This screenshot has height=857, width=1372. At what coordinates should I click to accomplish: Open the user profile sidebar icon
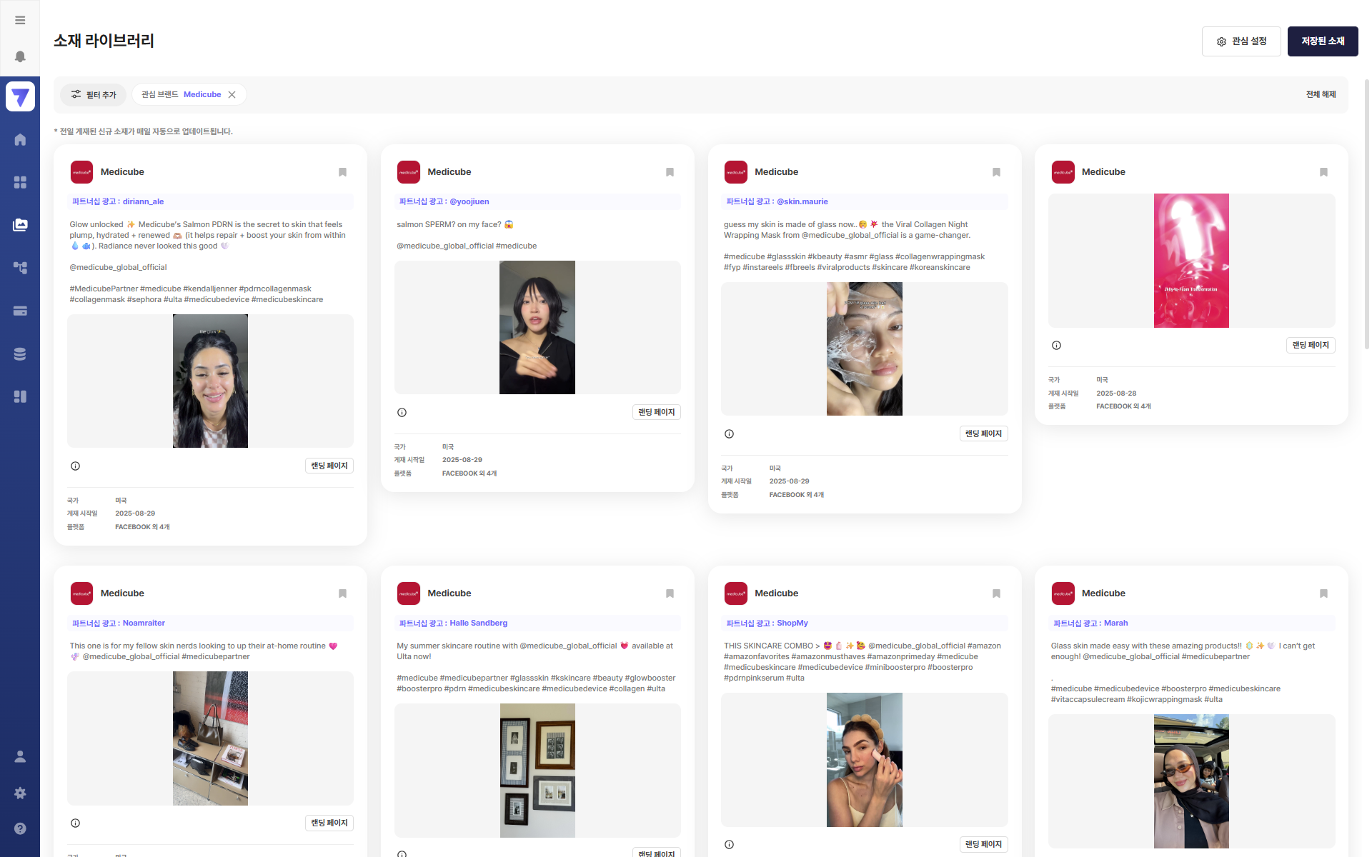(20, 756)
